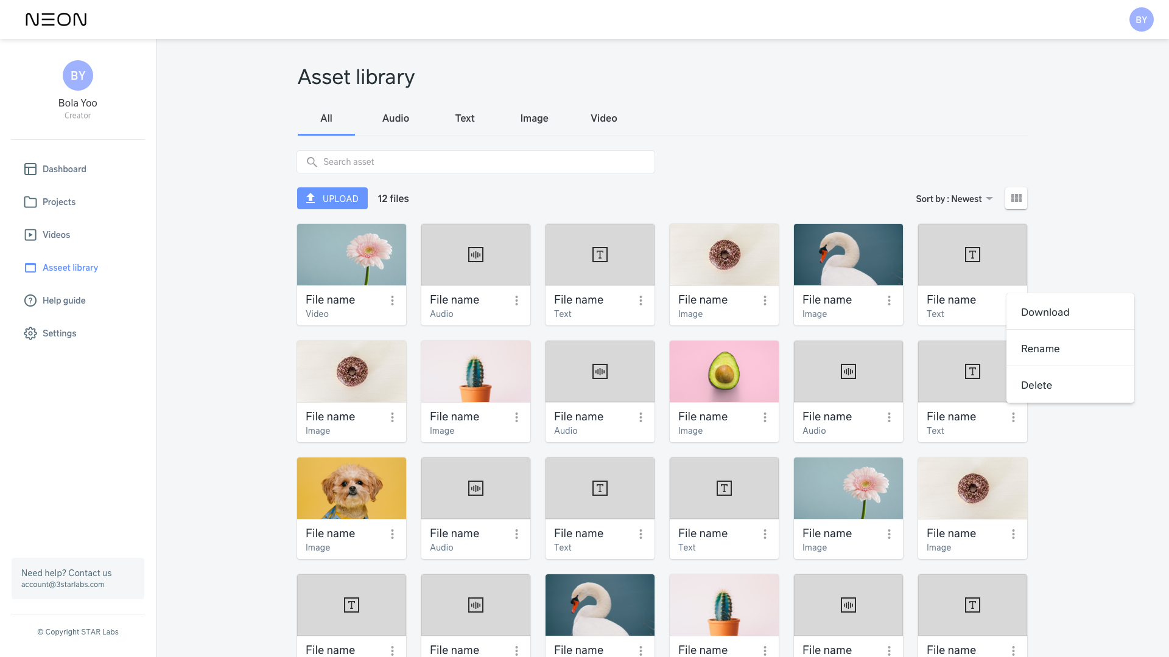Open Videos via play icon
1169x657 pixels.
coord(30,235)
